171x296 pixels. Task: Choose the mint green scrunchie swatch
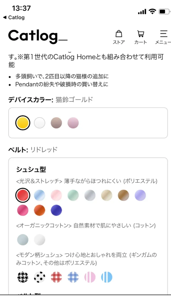[73, 195]
